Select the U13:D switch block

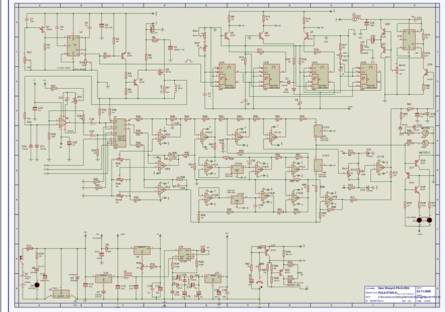point(318,131)
